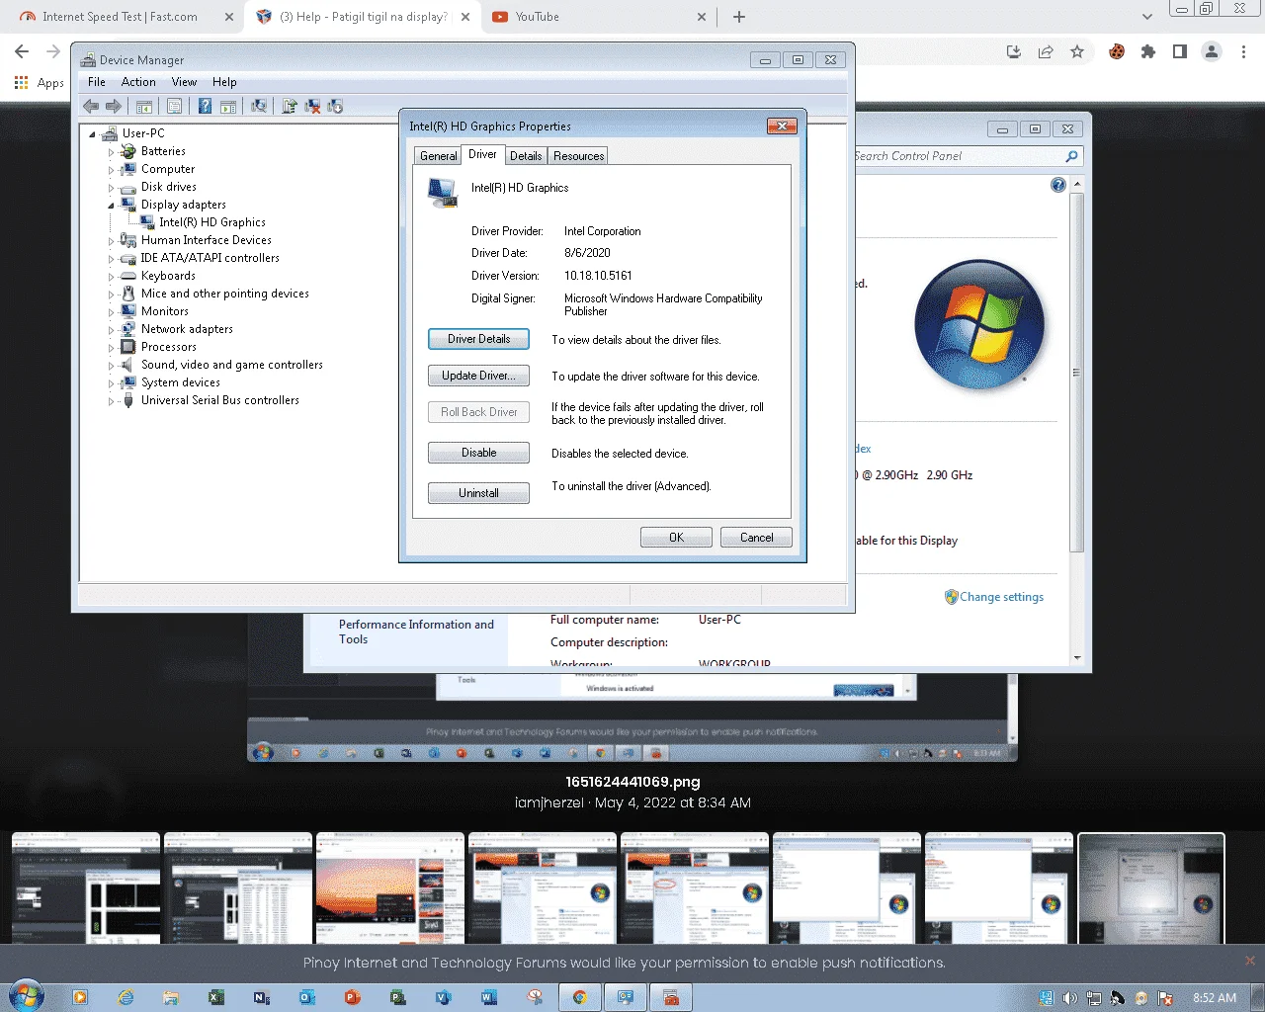
Task: Open Word from the taskbar
Action: click(489, 997)
